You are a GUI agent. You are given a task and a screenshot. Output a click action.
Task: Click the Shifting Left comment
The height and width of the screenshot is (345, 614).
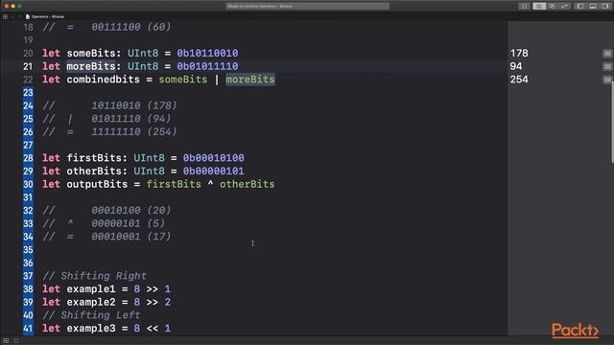coord(91,315)
